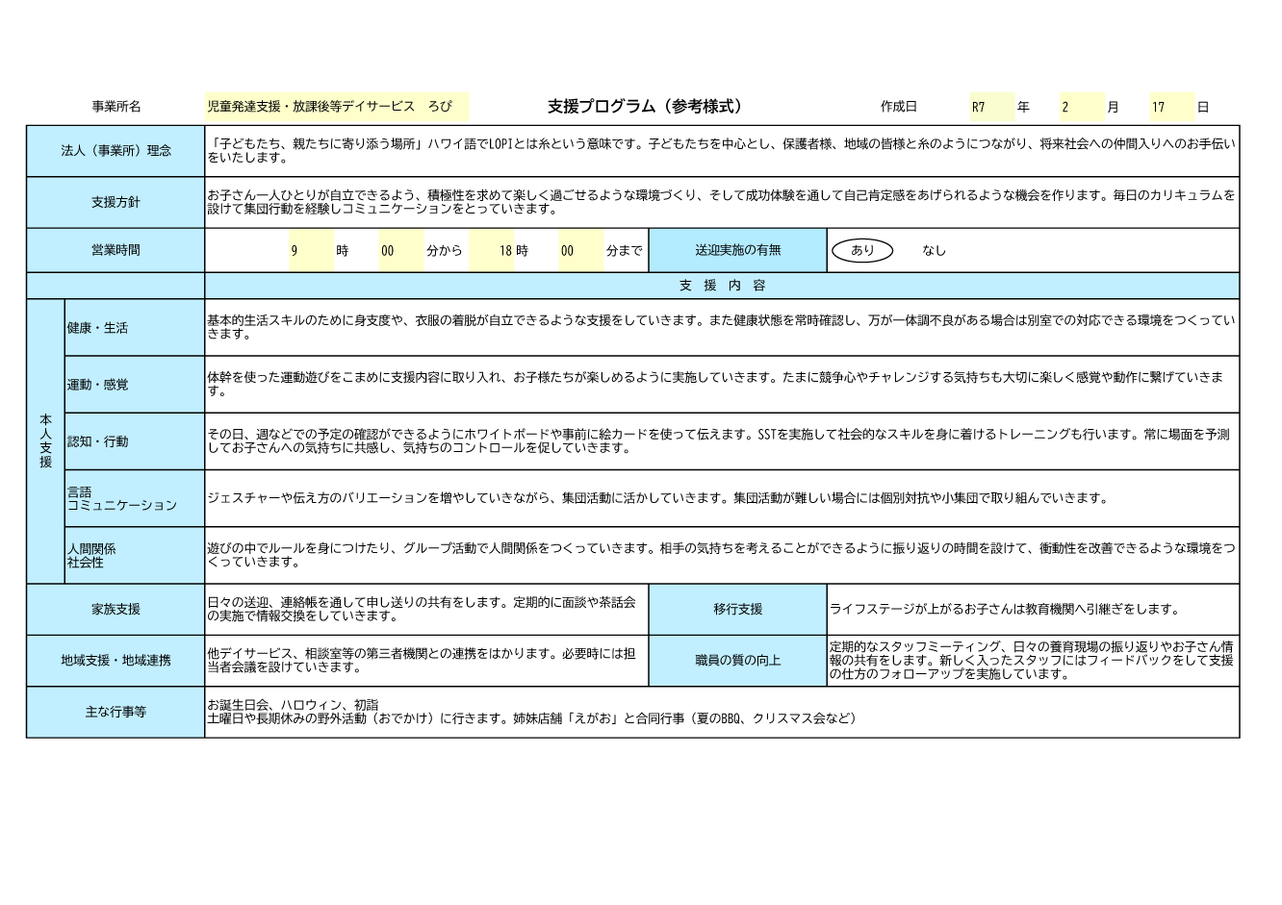Select the 認知・行動 row label

134,441
